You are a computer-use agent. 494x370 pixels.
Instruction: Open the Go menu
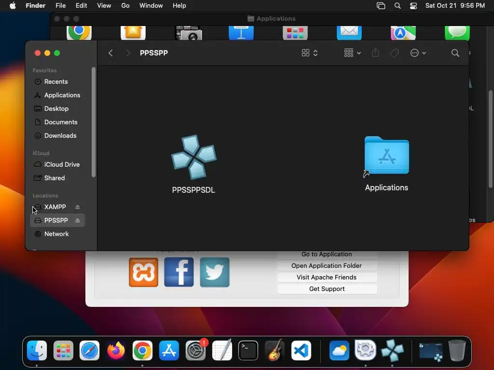click(x=125, y=6)
